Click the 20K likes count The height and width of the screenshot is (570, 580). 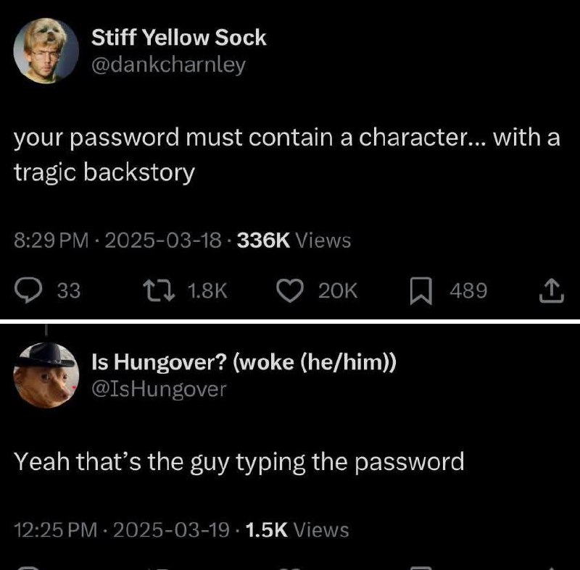pyautogui.click(x=338, y=290)
